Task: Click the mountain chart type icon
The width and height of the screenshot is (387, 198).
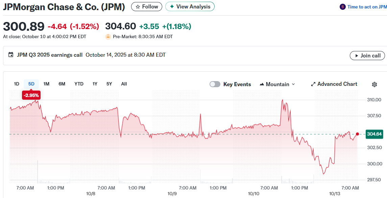Action: pos(262,84)
